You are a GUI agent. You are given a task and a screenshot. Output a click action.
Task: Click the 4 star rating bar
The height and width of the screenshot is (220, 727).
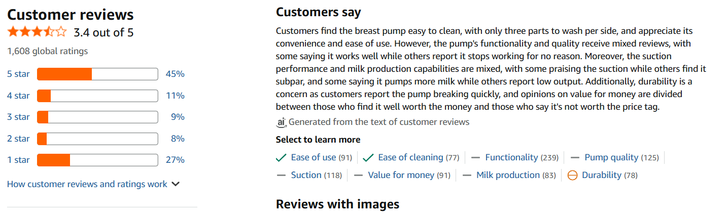[97, 96]
